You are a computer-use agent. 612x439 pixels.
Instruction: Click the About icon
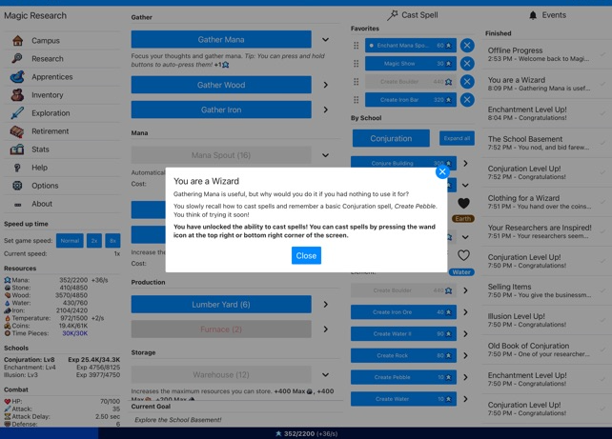(x=17, y=204)
